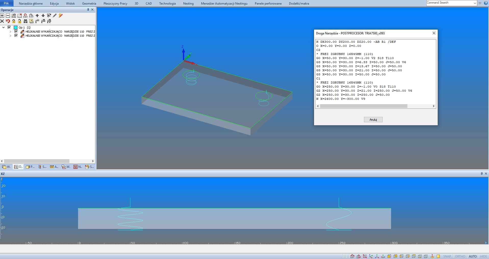Open the CAD tab
The image size is (489, 259).
coord(149,3)
